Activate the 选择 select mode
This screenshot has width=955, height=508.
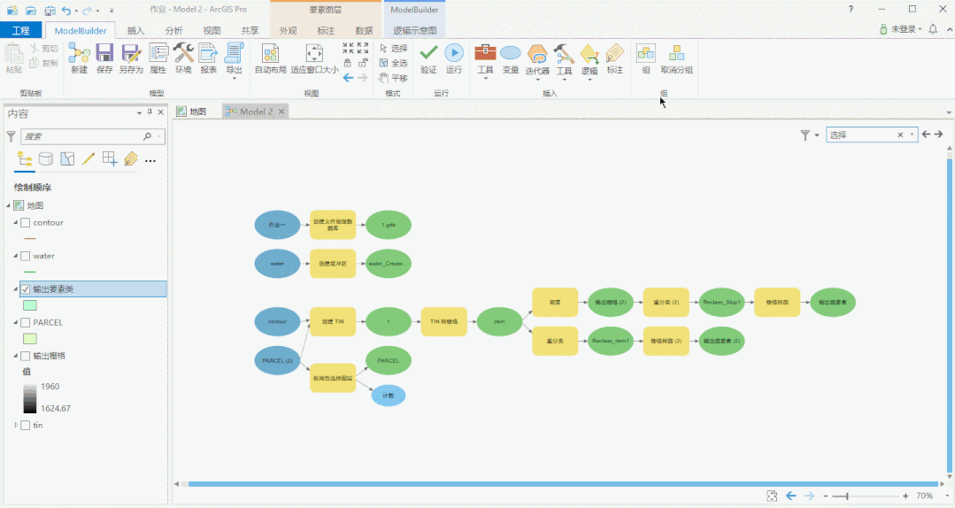pos(394,48)
